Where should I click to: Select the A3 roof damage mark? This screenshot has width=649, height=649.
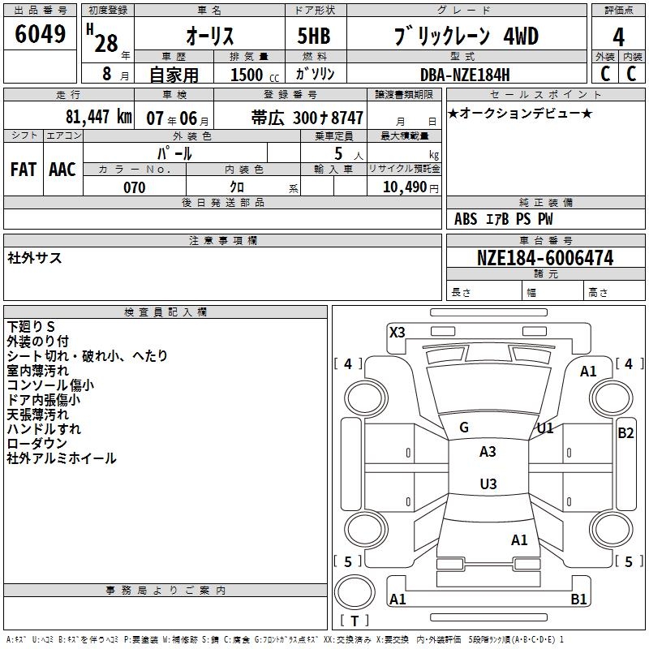click(x=488, y=452)
